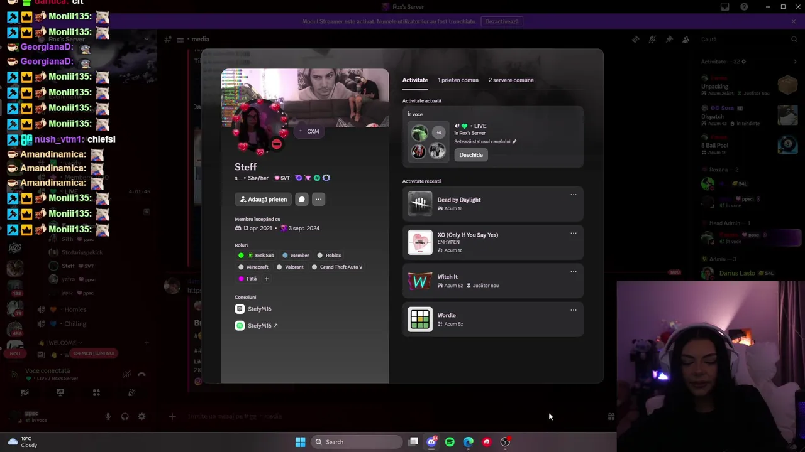Click the Witch It game icon

point(420,281)
